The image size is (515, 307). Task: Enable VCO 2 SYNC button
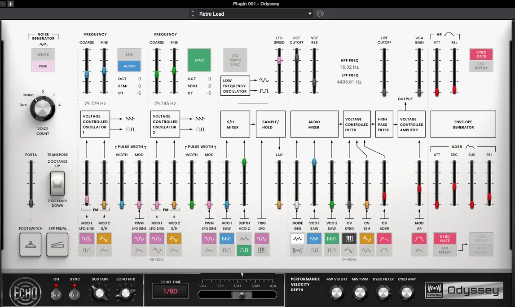tap(199, 60)
